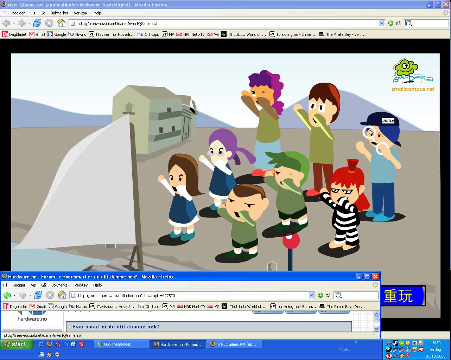Switch to Hardware.no - Forum taskbar button
Viewport: 451px width, 360px height.
(x=178, y=344)
